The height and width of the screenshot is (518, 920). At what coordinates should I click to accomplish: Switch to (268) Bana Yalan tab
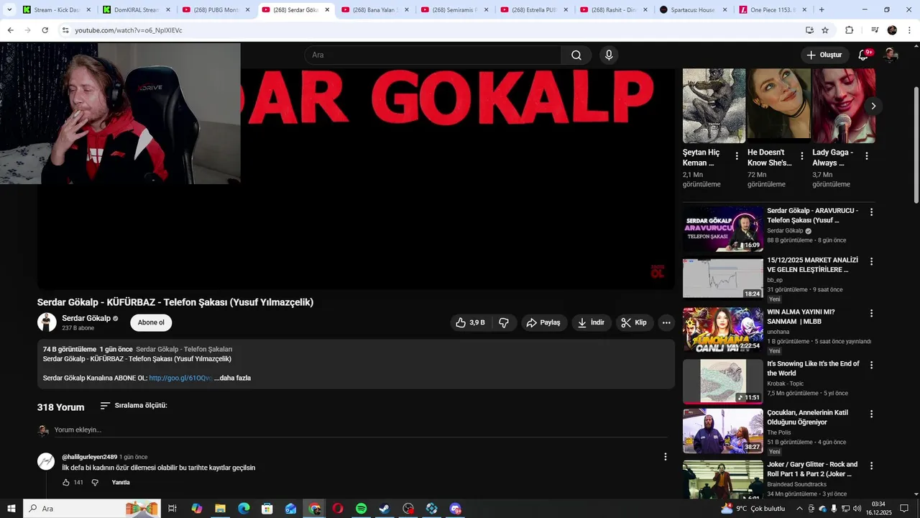[x=374, y=10]
